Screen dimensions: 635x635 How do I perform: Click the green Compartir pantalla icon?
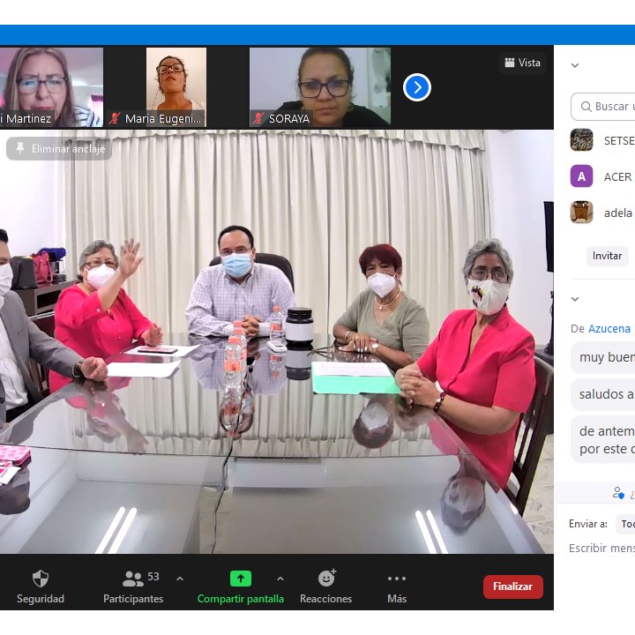pos(241,579)
